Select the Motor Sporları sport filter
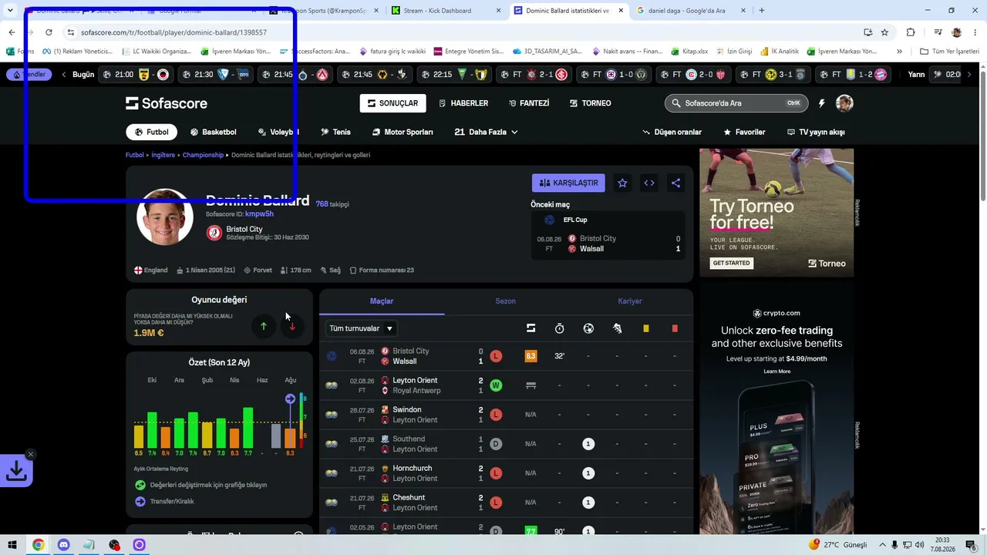This screenshot has width=987, height=555. (x=403, y=132)
